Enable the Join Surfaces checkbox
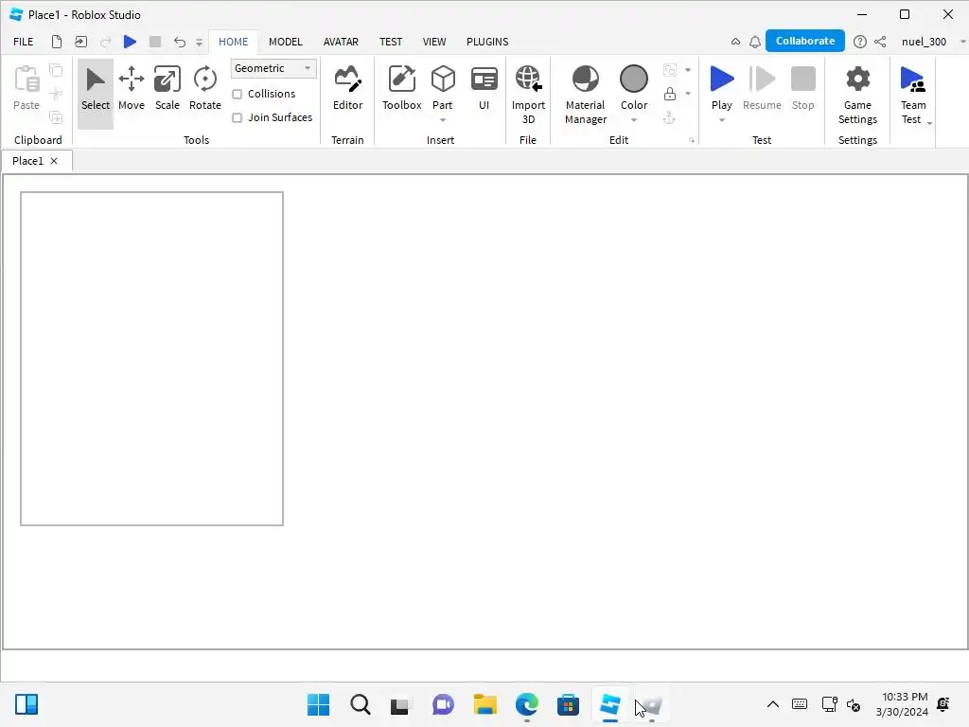Viewport: 969px width, 727px height. 237,117
